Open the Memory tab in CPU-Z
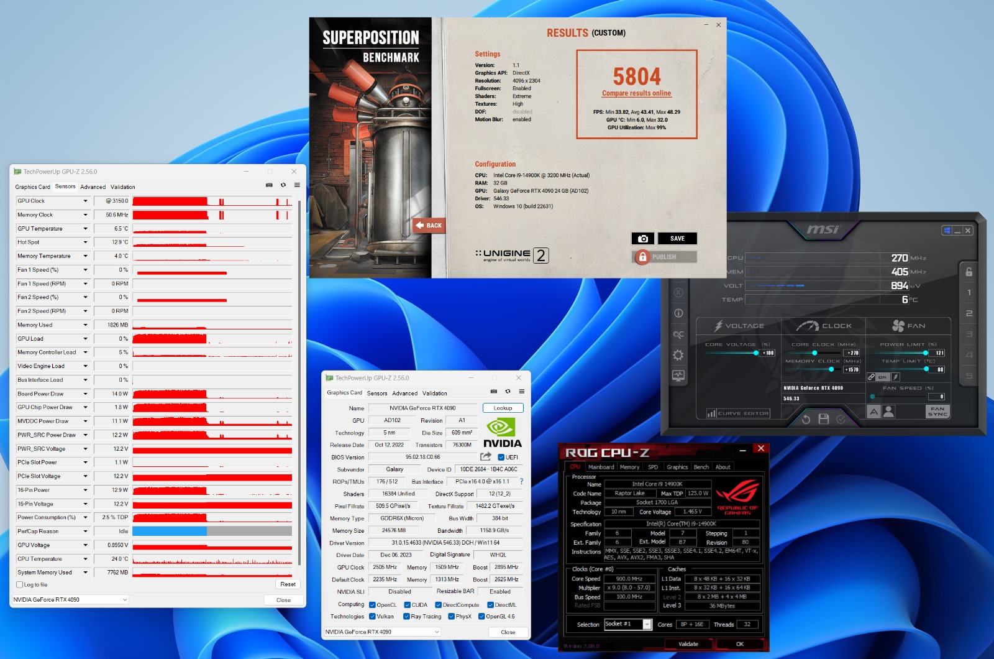Viewport: 994px width, 659px height. (x=629, y=467)
